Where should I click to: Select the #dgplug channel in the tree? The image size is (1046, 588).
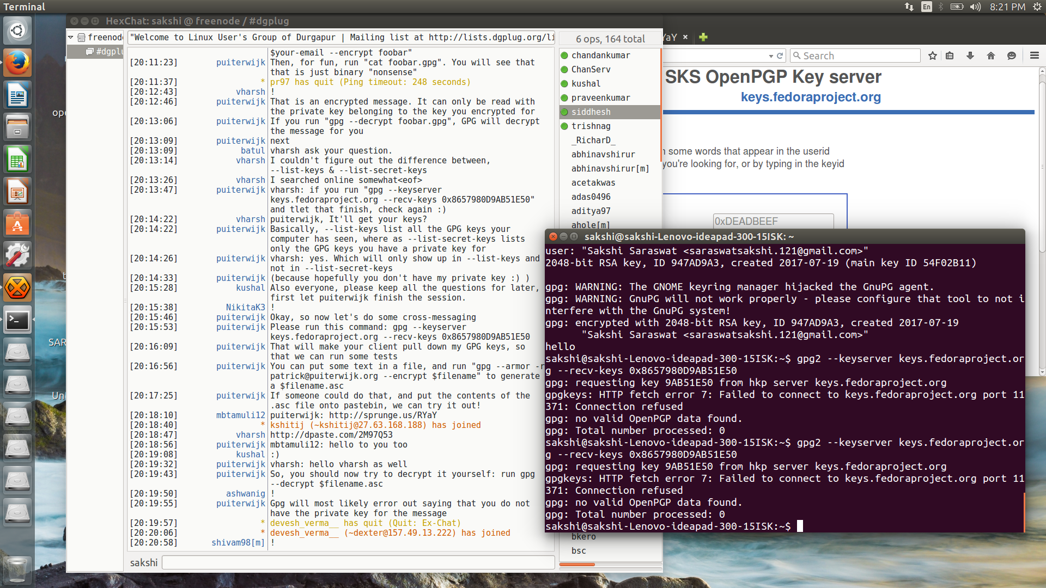pos(105,51)
